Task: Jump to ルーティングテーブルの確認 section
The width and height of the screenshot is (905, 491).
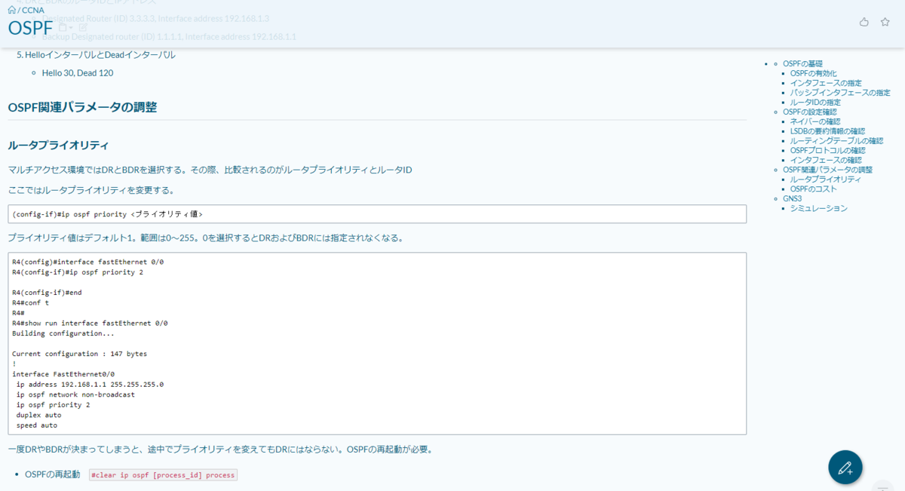Action: pyautogui.click(x=836, y=141)
